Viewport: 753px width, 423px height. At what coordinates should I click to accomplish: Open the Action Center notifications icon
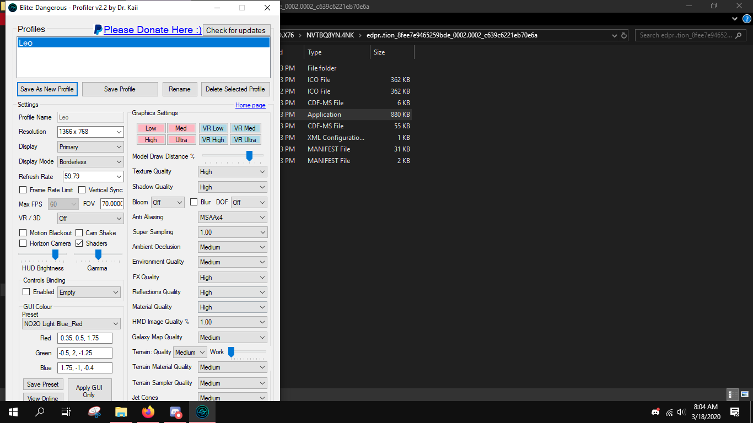735,412
